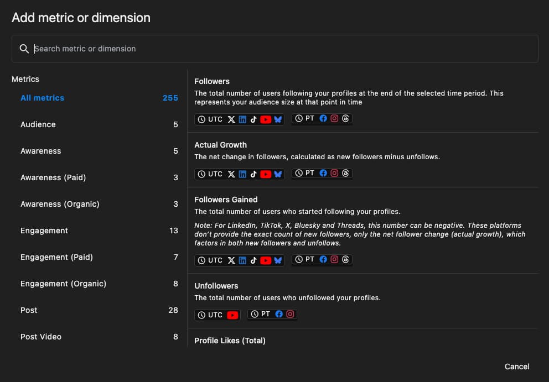Select the All metrics category
The image size is (549, 382).
pos(42,98)
